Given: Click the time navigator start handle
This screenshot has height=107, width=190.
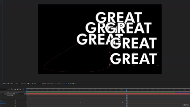Looking at the screenshot, I should click(x=26, y=89).
